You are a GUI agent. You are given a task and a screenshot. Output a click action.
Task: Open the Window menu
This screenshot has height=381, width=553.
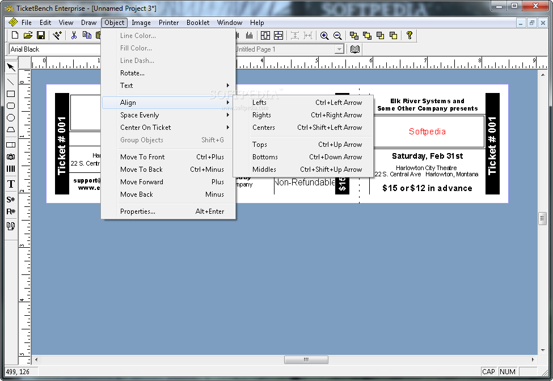(x=230, y=23)
